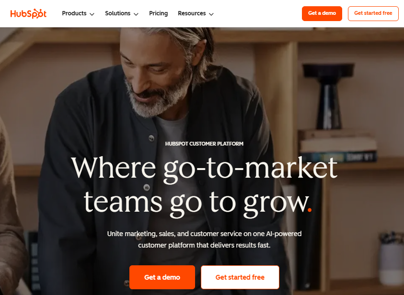Viewport: 404px width, 295px height.
Task: Click the large orange Get a demo hero button
Action: point(162,277)
